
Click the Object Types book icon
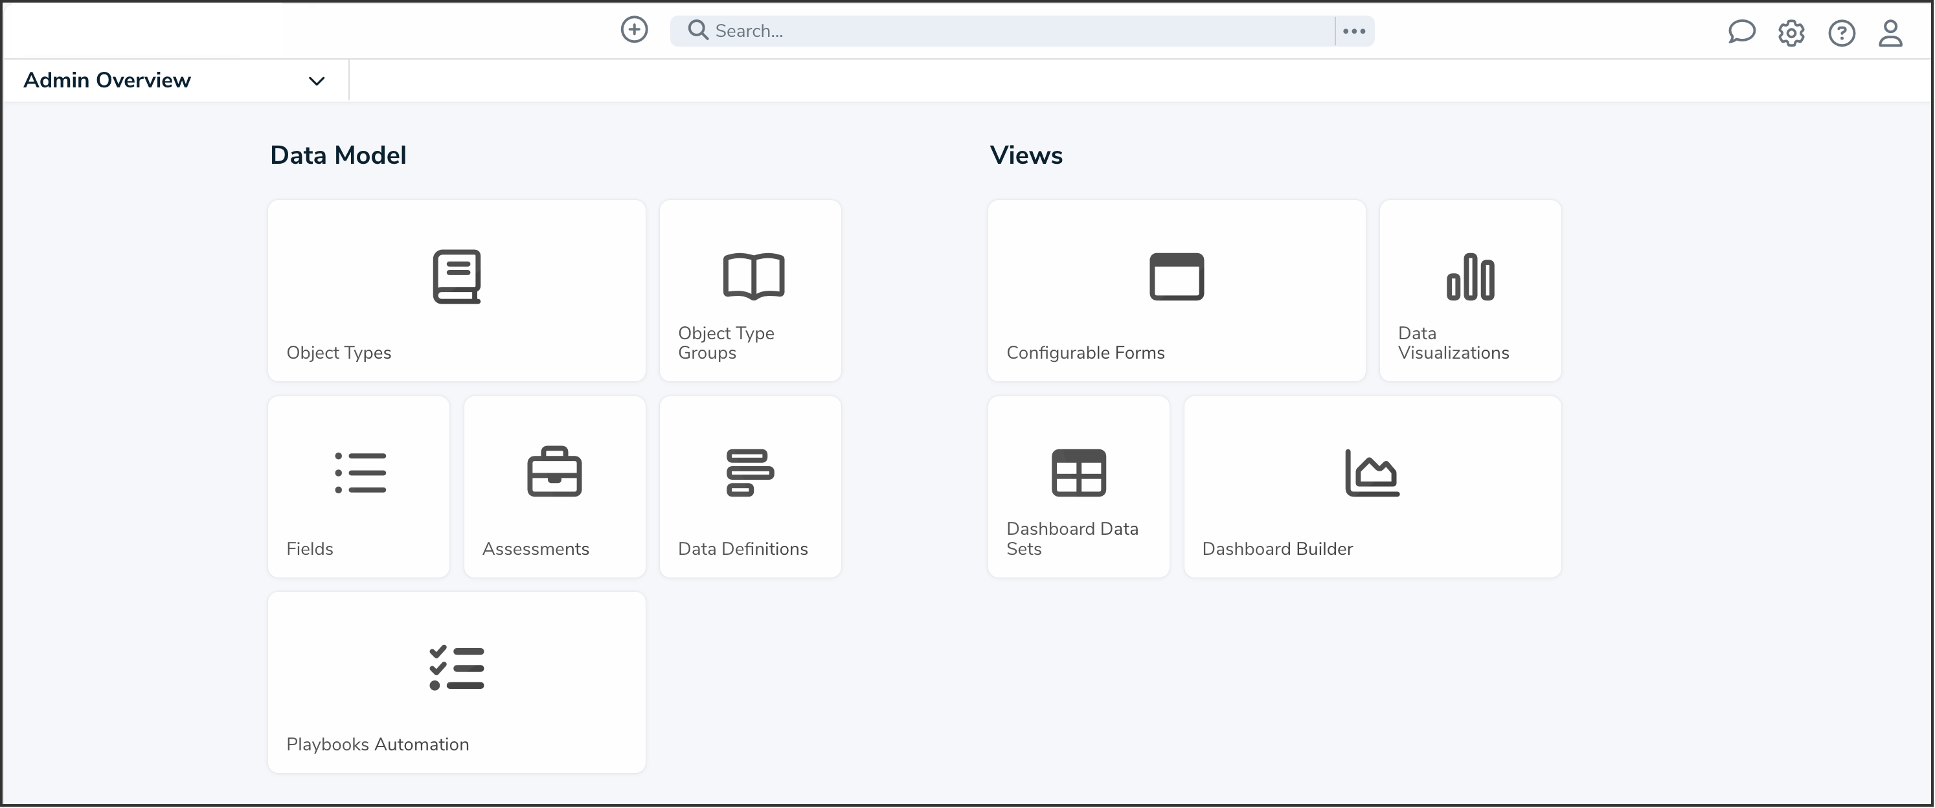pyautogui.click(x=456, y=276)
